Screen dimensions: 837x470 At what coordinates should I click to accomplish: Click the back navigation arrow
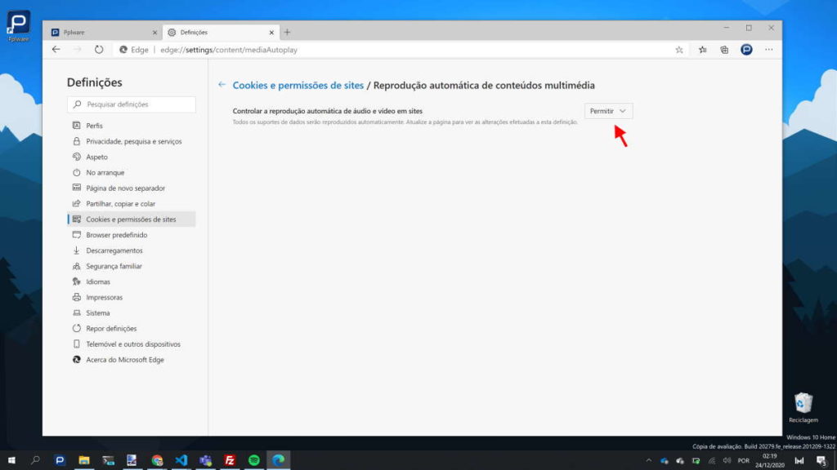(55, 49)
